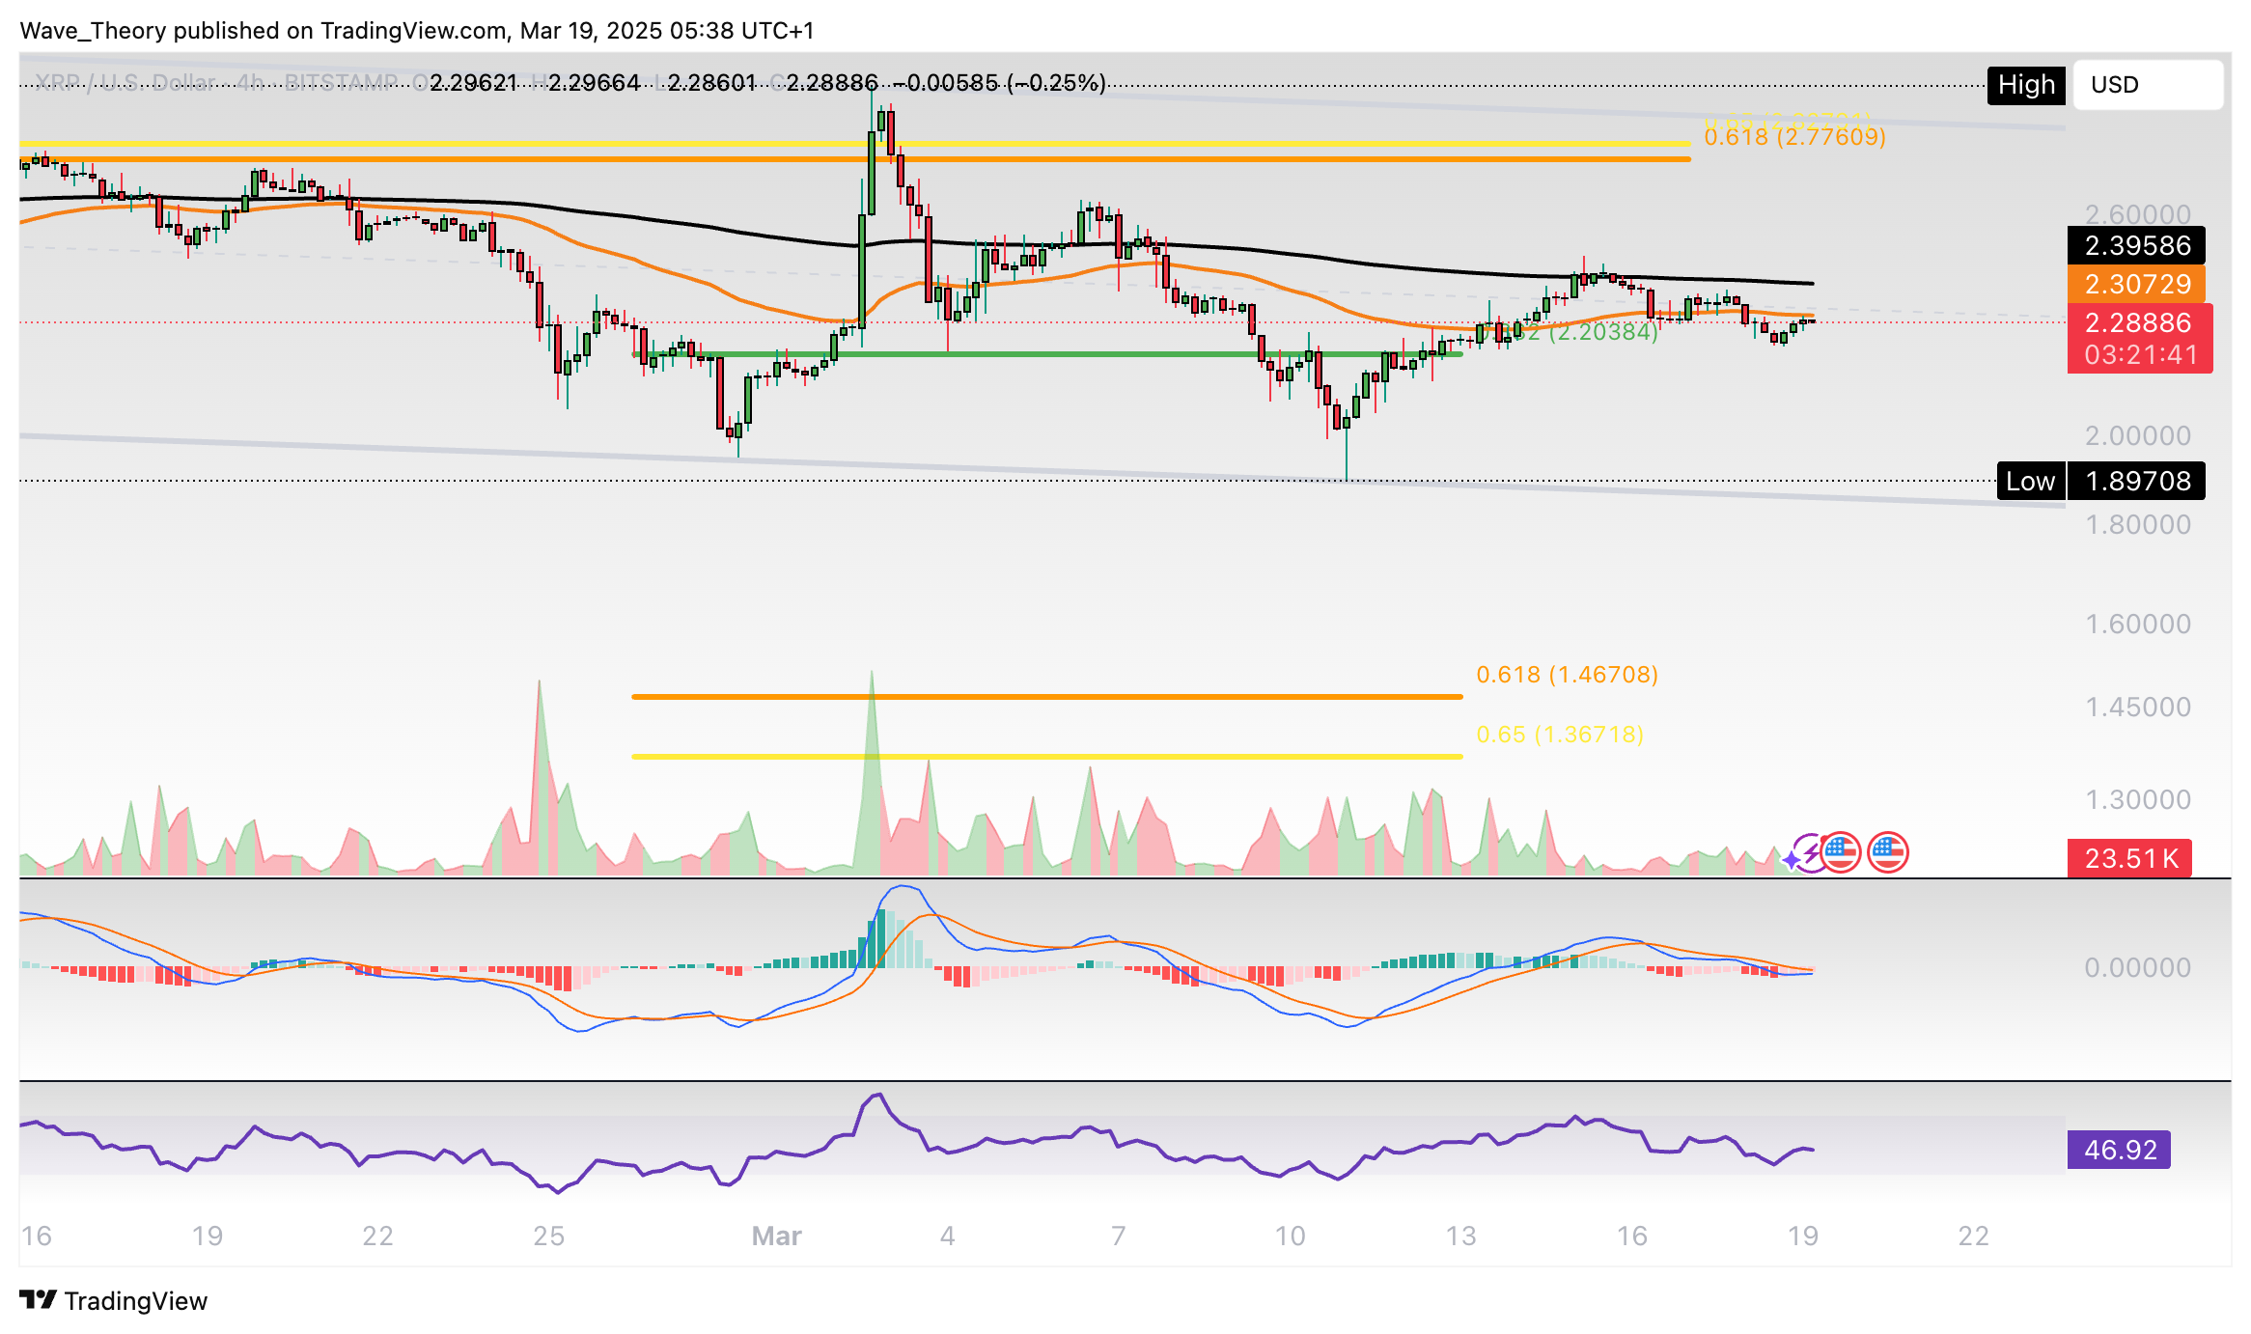Click the orange 2.30729 moving average label
This screenshot has height=1334, width=2251.
click(x=2137, y=284)
